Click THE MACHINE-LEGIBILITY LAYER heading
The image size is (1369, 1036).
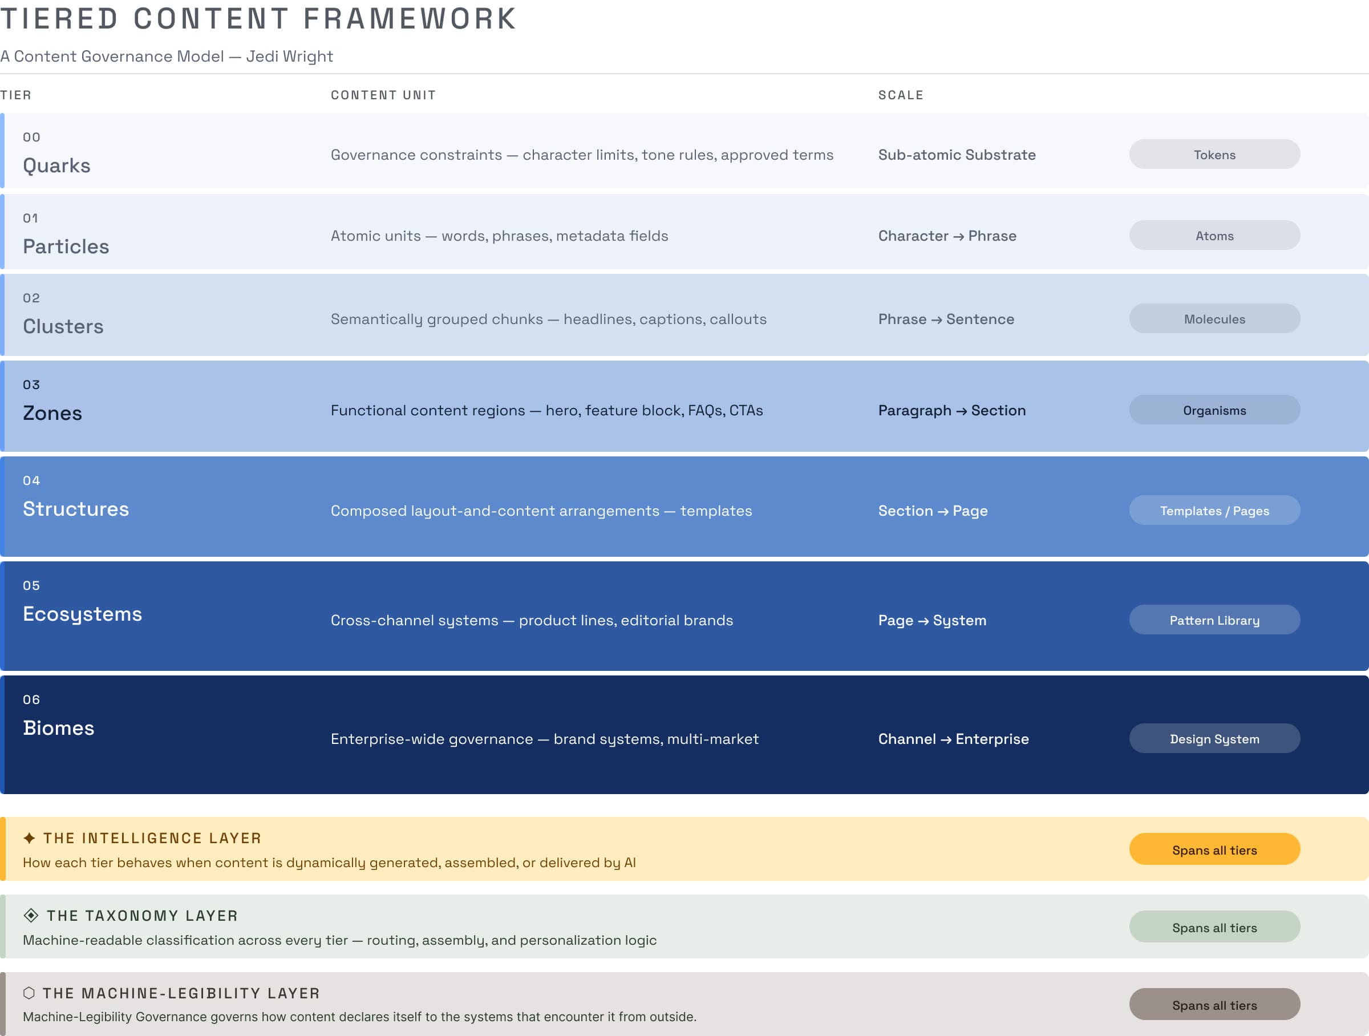click(x=181, y=993)
